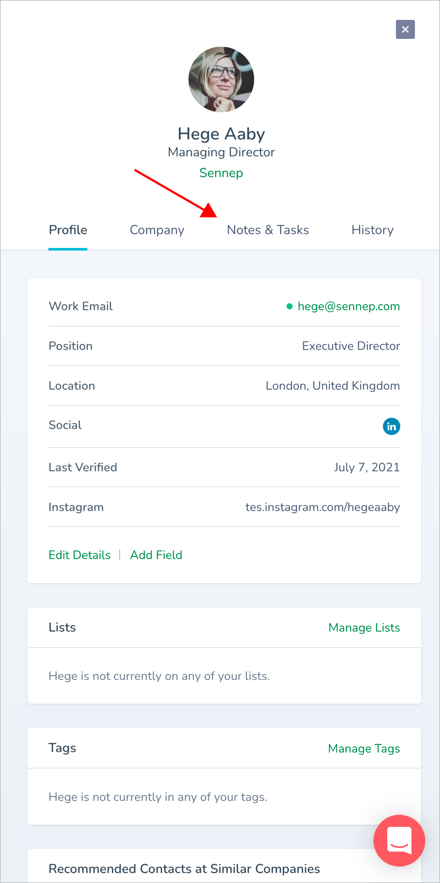Screen dimensions: 440x883
Task: Click Edit Details link
Action: point(80,555)
